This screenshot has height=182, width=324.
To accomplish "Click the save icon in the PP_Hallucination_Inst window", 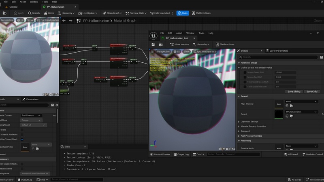I will (153, 44).
